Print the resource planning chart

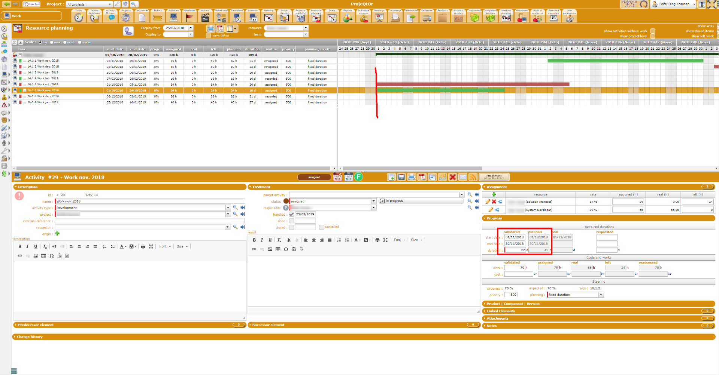pyautogui.click(x=211, y=29)
